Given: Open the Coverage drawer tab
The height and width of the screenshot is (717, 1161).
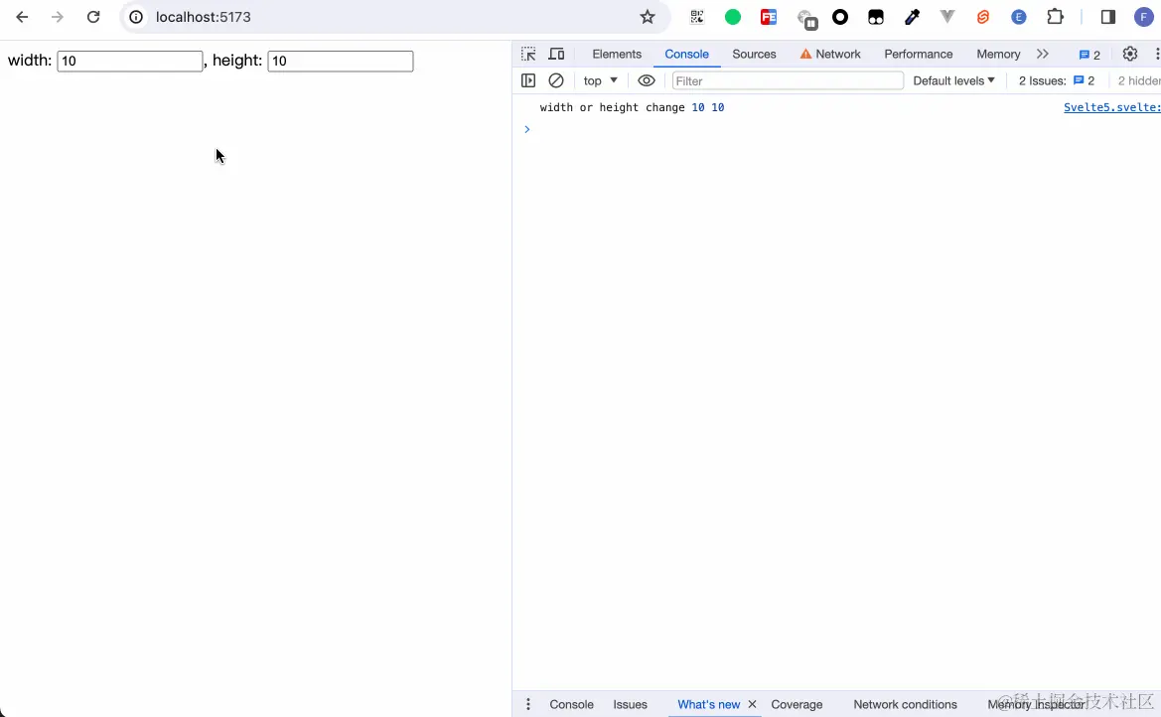Looking at the screenshot, I should point(797,704).
